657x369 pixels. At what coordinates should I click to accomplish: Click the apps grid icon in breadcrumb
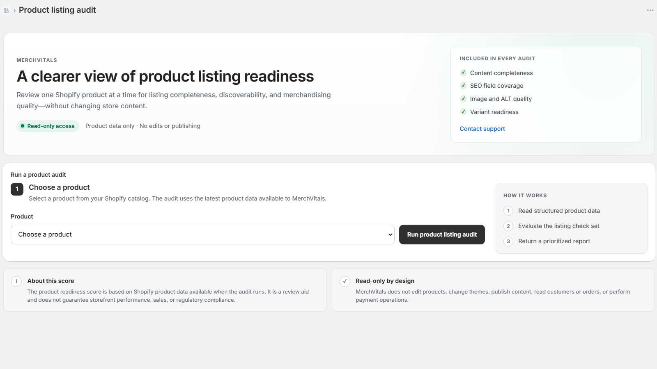(6, 10)
